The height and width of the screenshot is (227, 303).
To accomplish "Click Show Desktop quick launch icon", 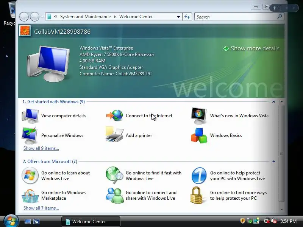I will 27,221.
